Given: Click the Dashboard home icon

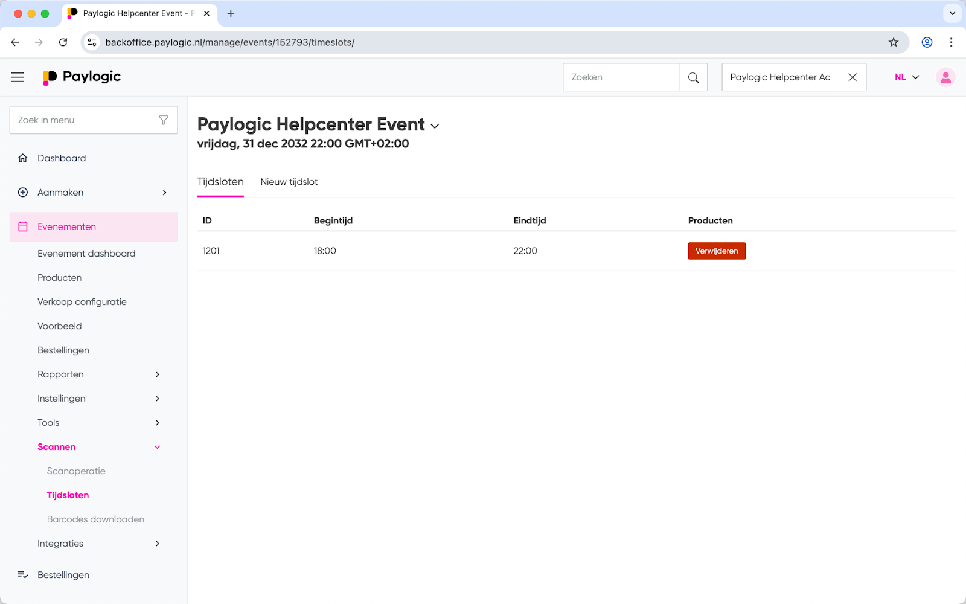Looking at the screenshot, I should point(23,158).
